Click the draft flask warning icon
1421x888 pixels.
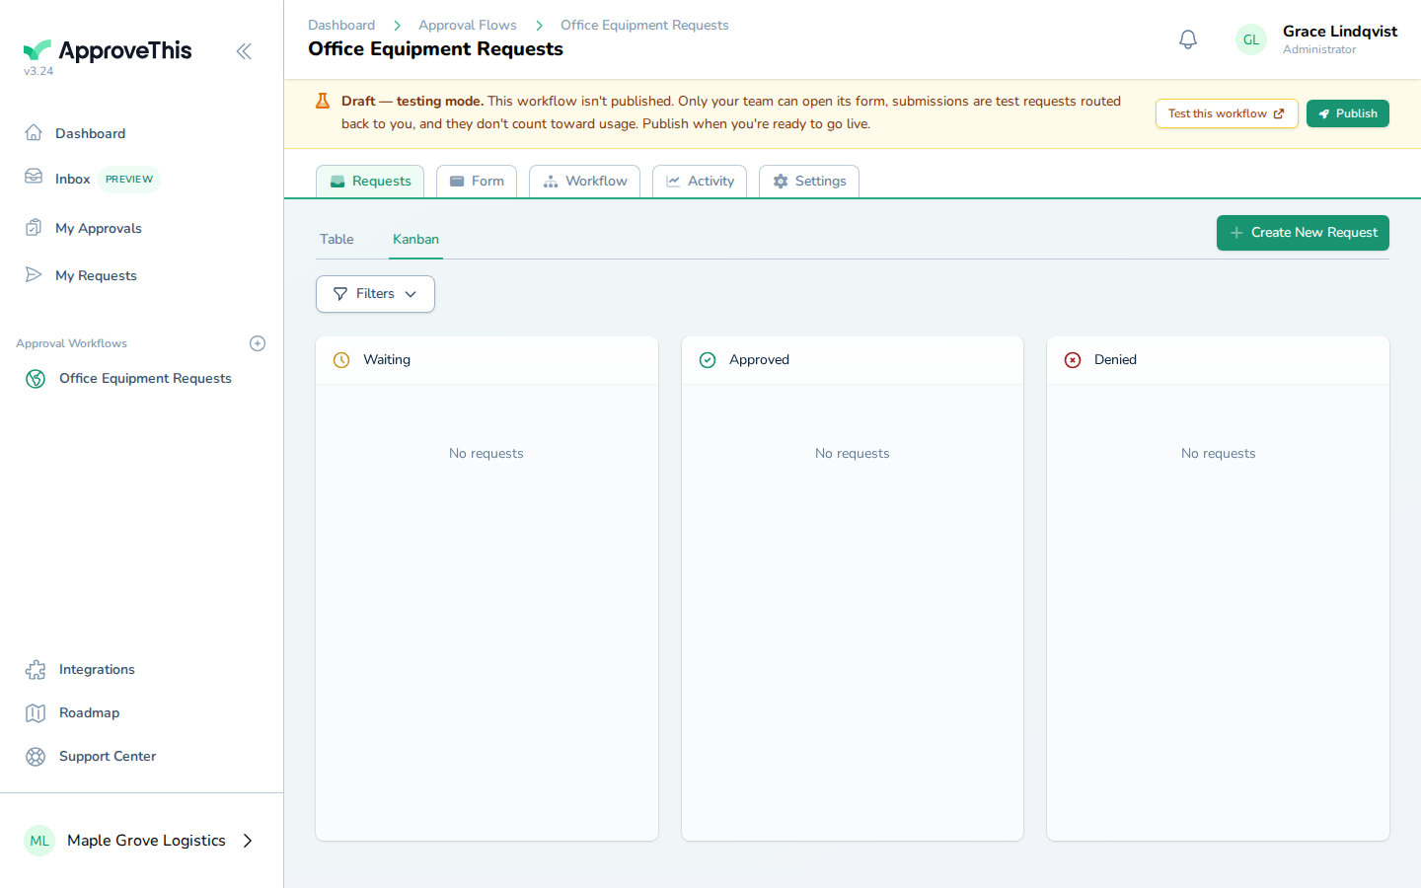[323, 101]
